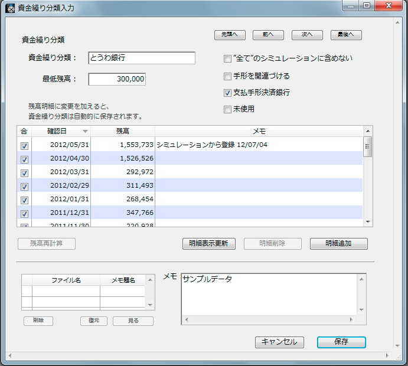Go to previous record with 前へ
Image resolution: width=408 pixels, height=366 pixels.
click(268, 35)
